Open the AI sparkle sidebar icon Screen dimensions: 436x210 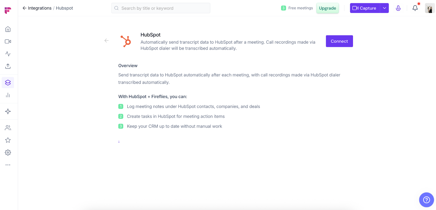(8, 111)
